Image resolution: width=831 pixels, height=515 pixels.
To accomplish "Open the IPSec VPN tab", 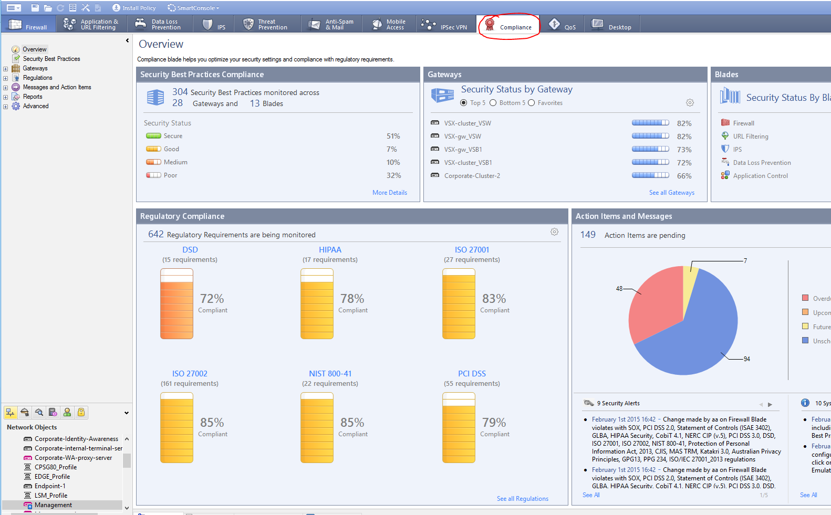I will click(445, 24).
